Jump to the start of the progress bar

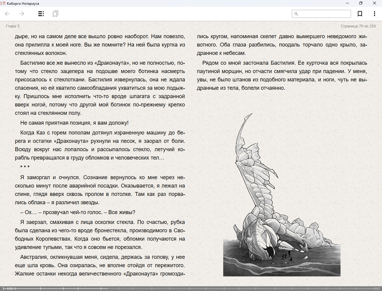tap(3, 289)
